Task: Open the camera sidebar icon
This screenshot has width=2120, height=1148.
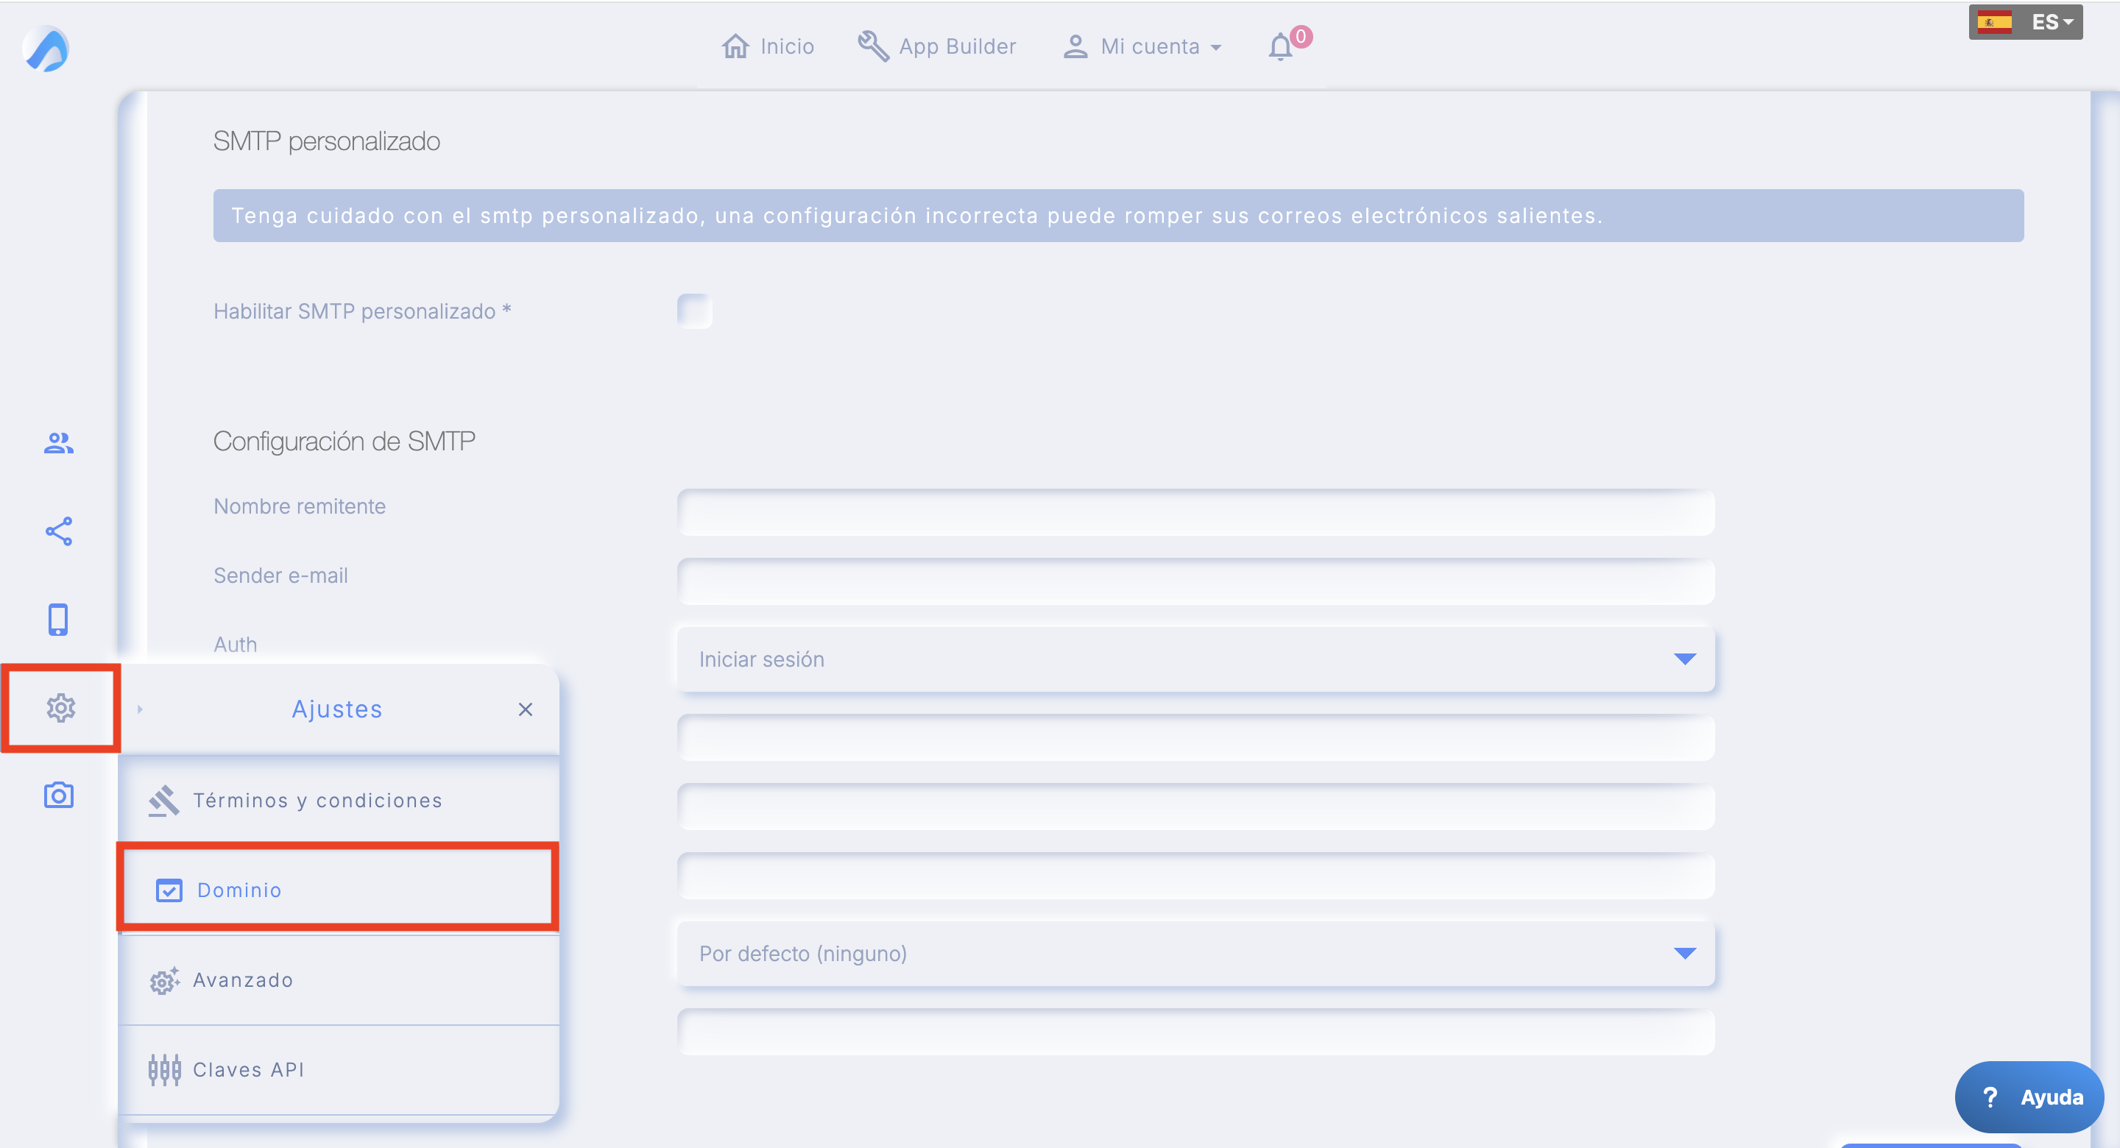Action: coord(58,795)
